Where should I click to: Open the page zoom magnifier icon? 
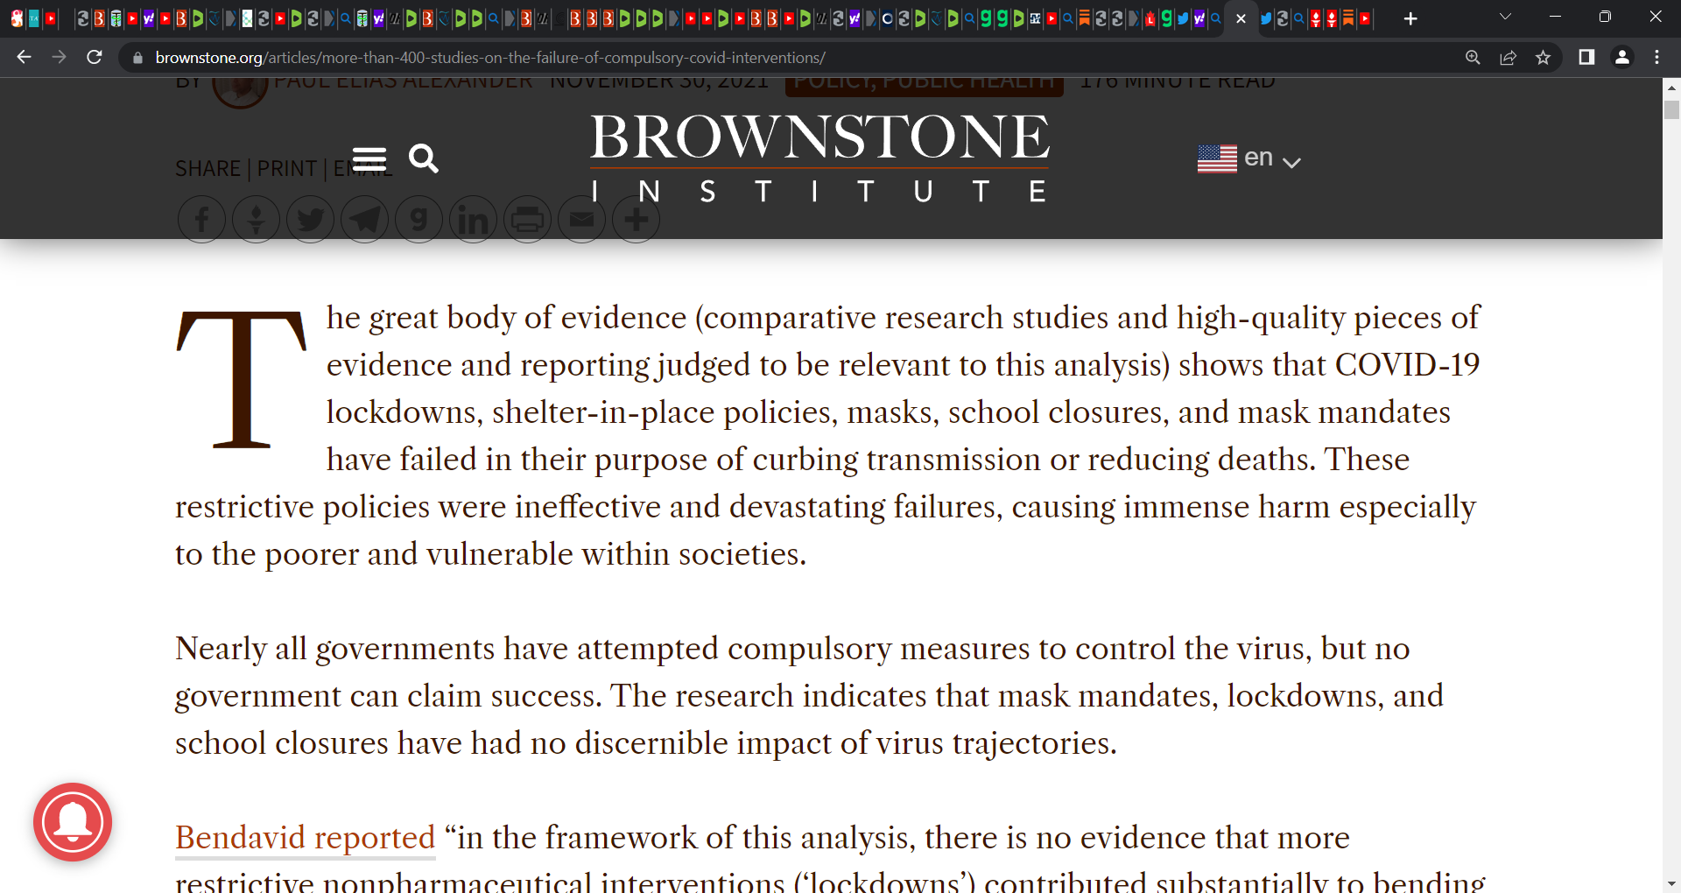pos(1473,58)
